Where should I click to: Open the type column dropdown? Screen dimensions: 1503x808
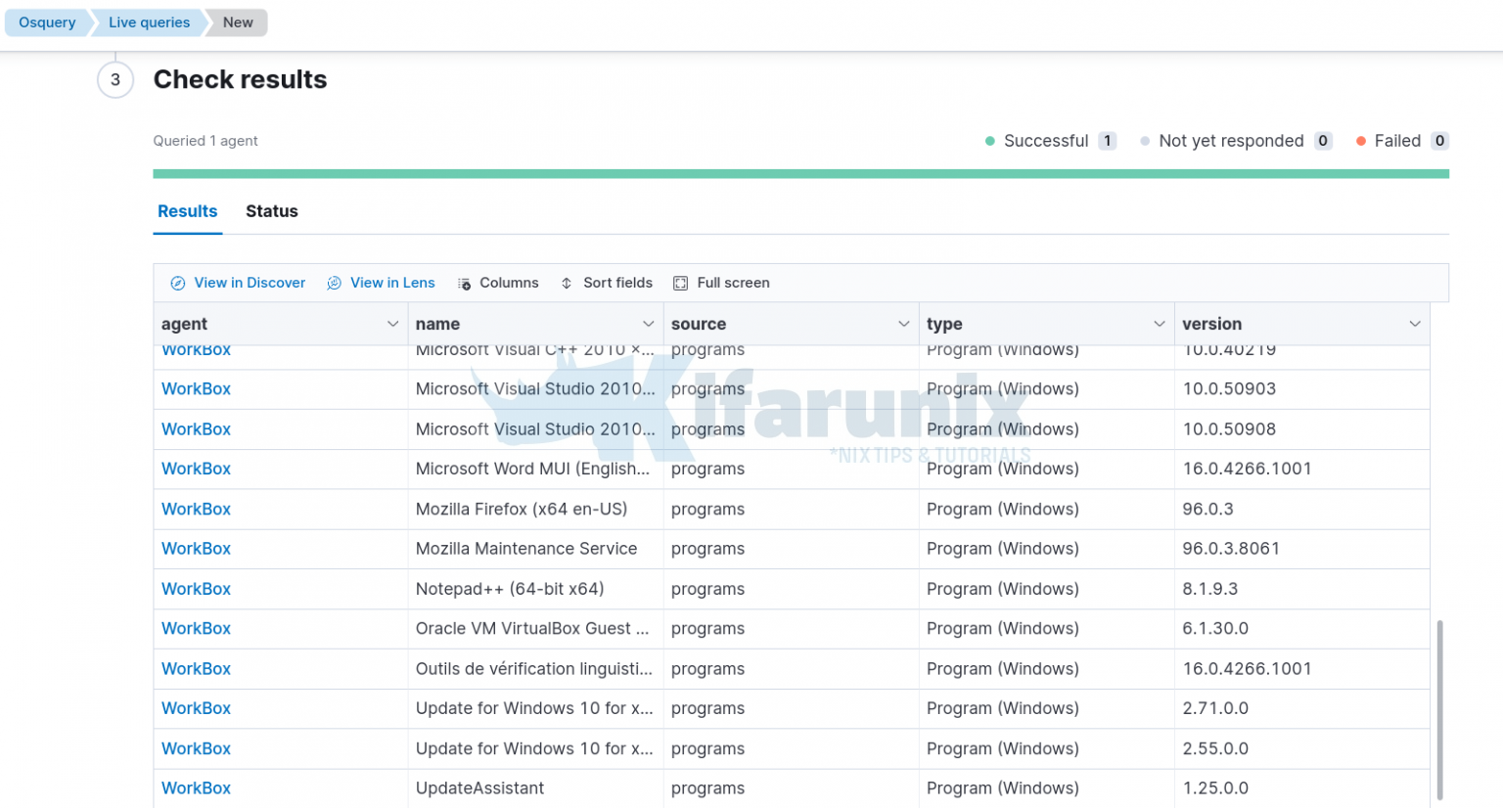[1160, 323]
